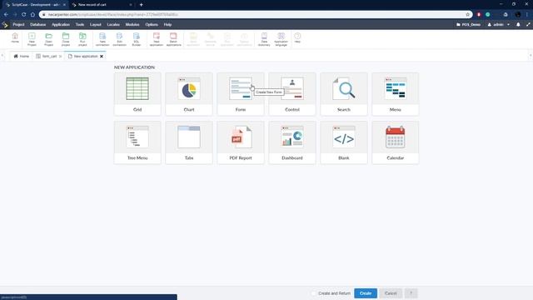The width and height of the screenshot is (533, 300).
Task: Click the Open Project toolbar icon
Action: [48, 39]
